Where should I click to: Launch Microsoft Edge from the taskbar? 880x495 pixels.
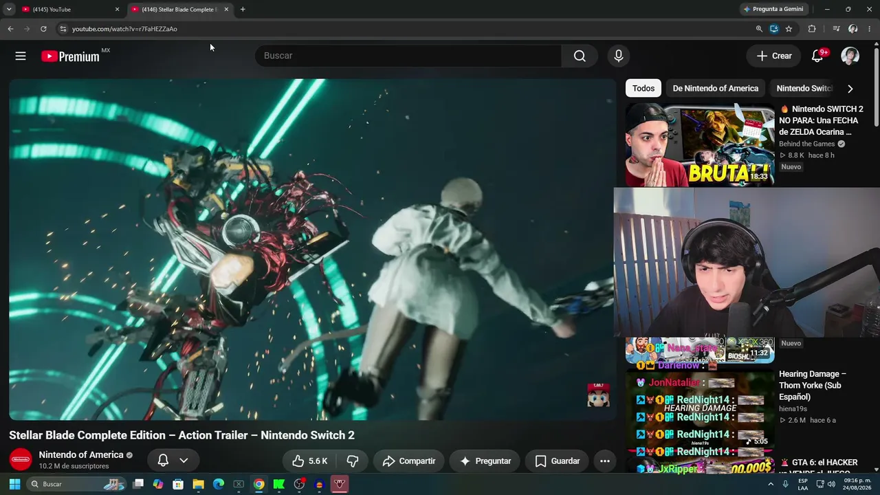(x=219, y=484)
